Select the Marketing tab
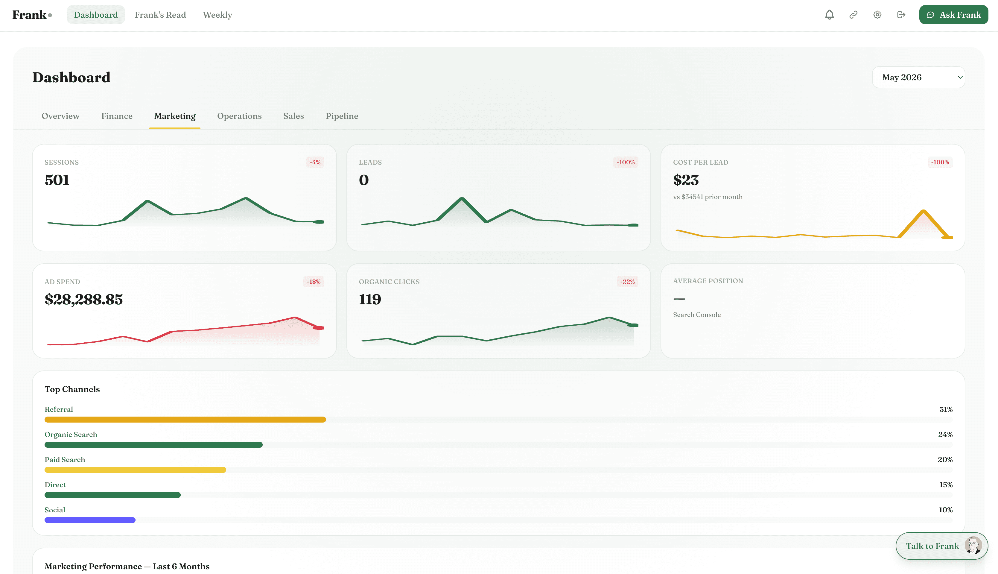 175,116
